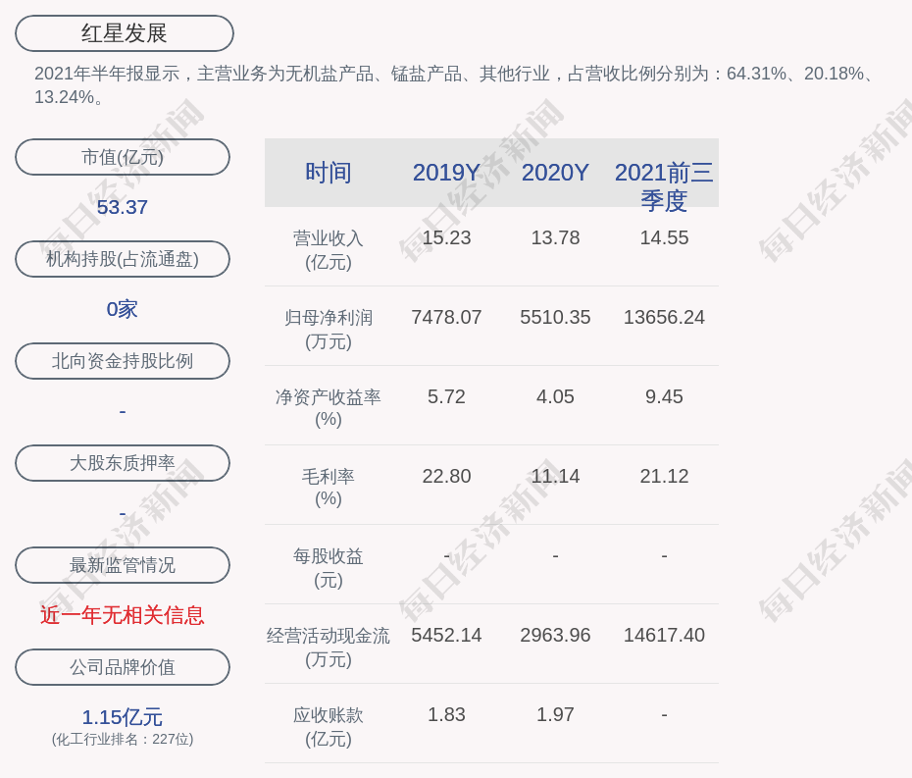Click the 53.37 market value figure
The height and width of the screenshot is (778, 912).
click(x=123, y=207)
